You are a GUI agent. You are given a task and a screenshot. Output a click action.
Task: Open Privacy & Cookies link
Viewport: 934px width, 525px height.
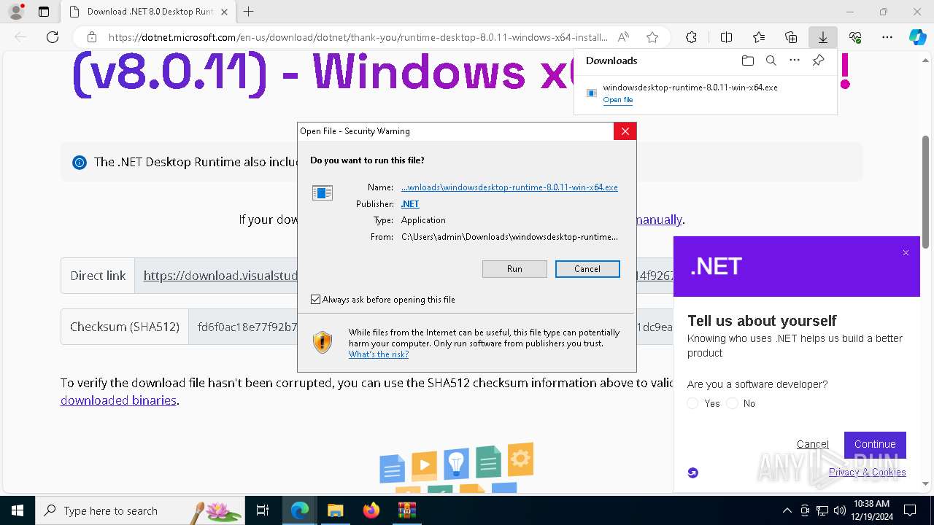pyautogui.click(x=867, y=472)
